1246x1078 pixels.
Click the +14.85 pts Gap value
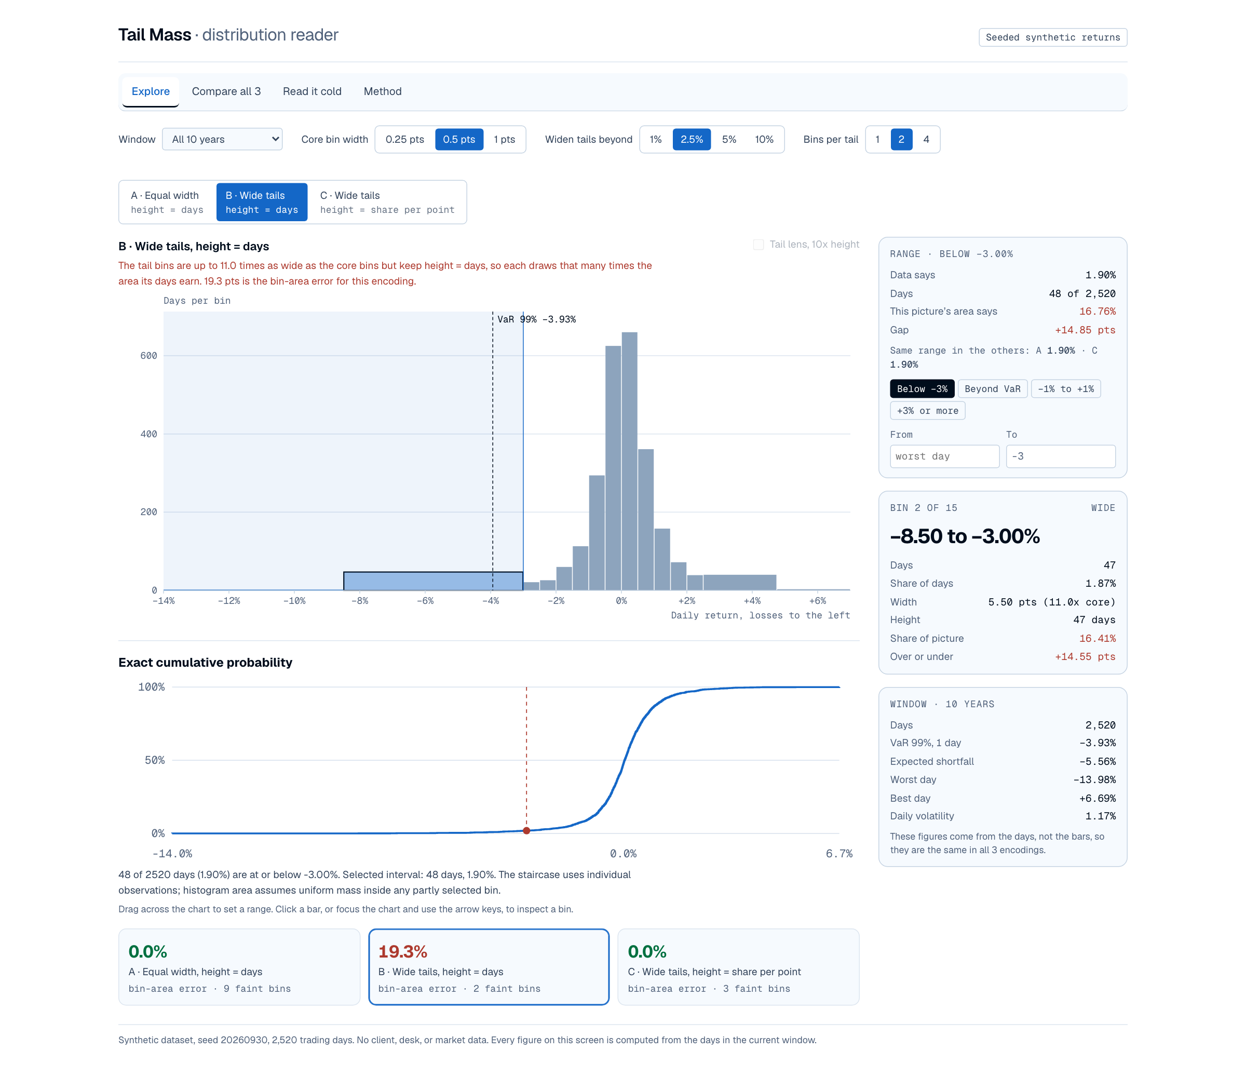click(x=1085, y=330)
